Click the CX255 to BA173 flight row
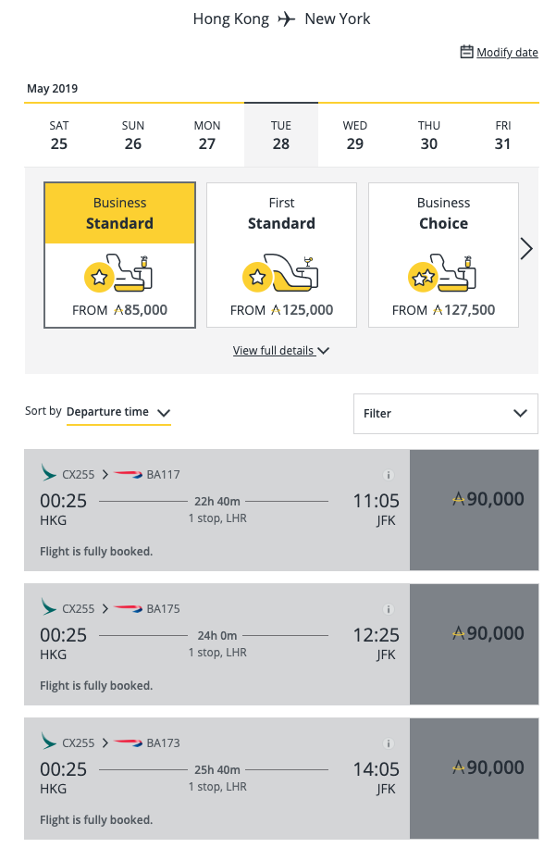 (x=216, y=779)
